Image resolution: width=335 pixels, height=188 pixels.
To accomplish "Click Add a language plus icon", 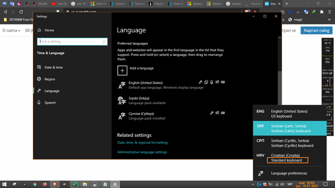I will coord(122,70).
